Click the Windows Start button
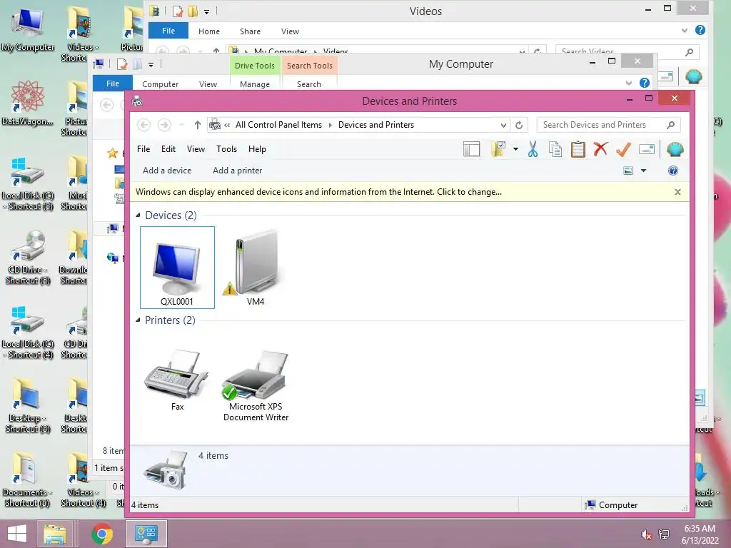The width and height of the screenshot is (731, 548). point(17,534)
